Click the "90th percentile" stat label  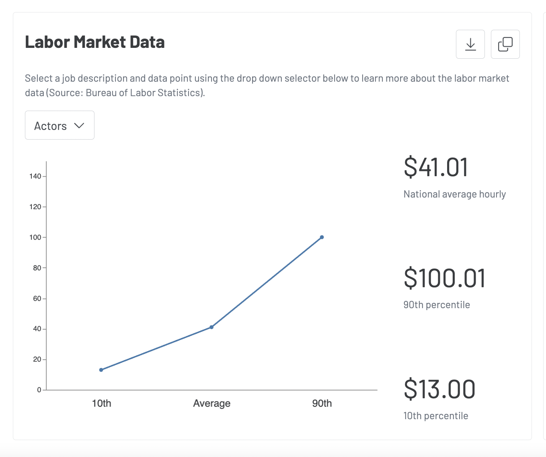[x=437, y=305]
